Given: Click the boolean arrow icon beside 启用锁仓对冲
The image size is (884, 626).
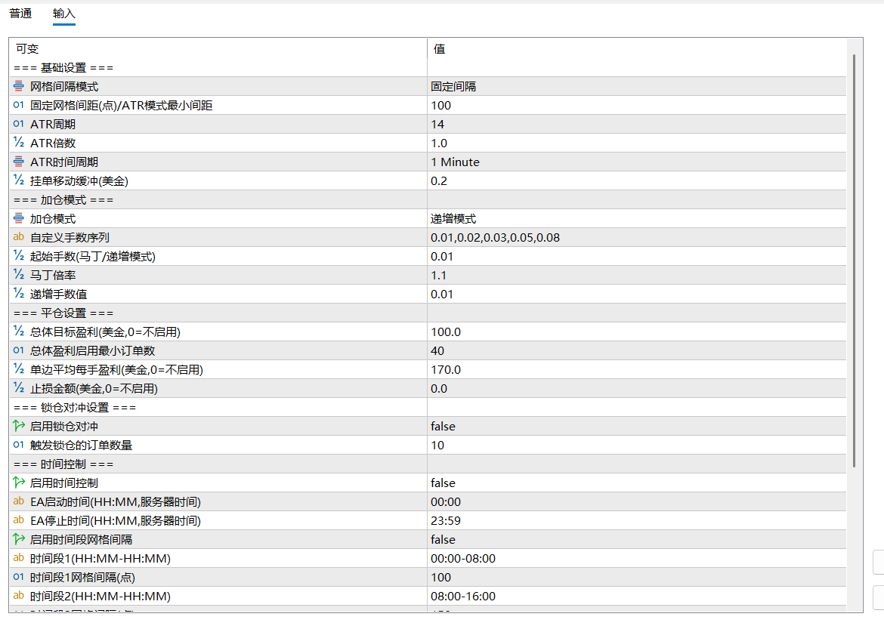Looking at the screenshot, I should pos(19,426).
